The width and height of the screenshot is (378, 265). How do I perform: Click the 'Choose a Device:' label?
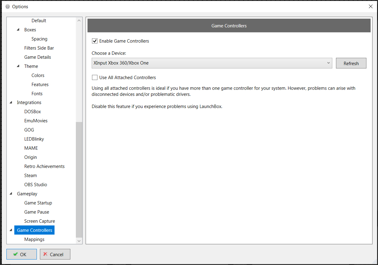109,53
